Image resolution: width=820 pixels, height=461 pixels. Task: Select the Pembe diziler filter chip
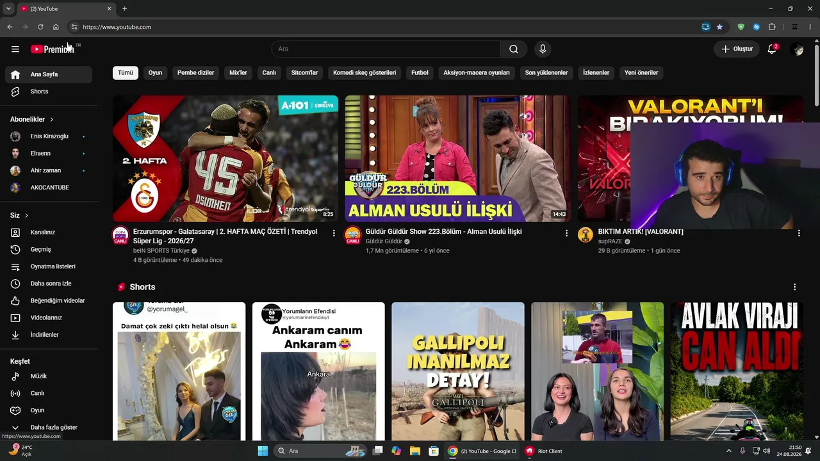(x=196, y=72)
